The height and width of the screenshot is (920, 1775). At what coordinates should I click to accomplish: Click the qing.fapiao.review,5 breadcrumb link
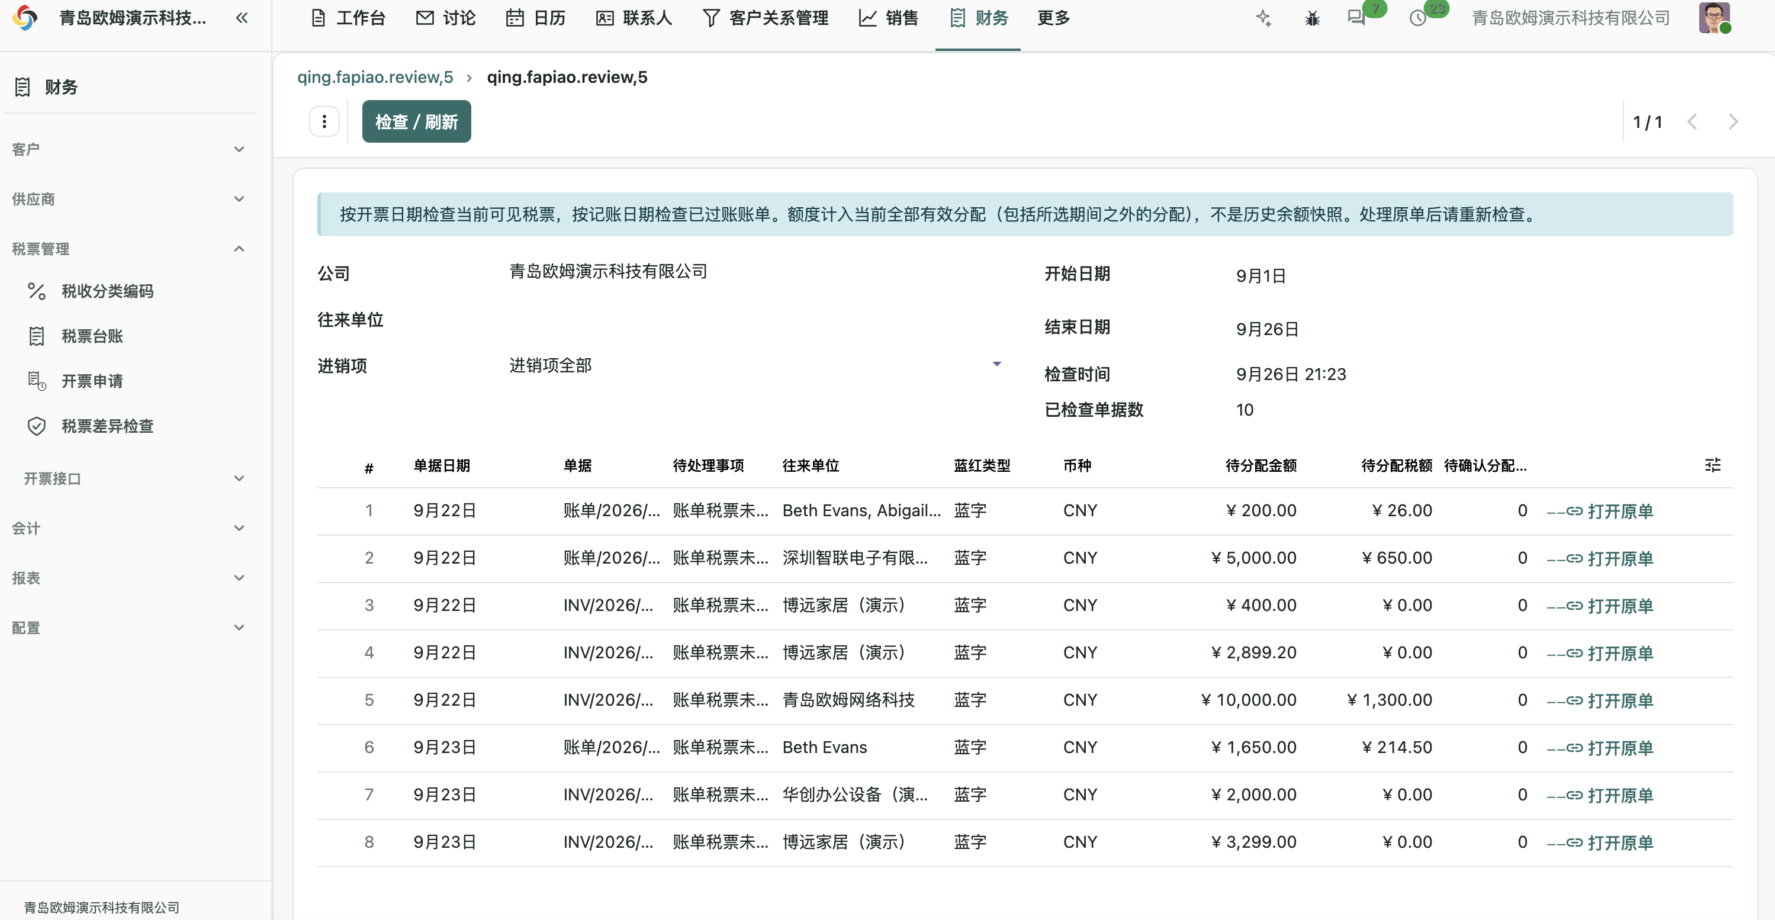tap(375, 76)
